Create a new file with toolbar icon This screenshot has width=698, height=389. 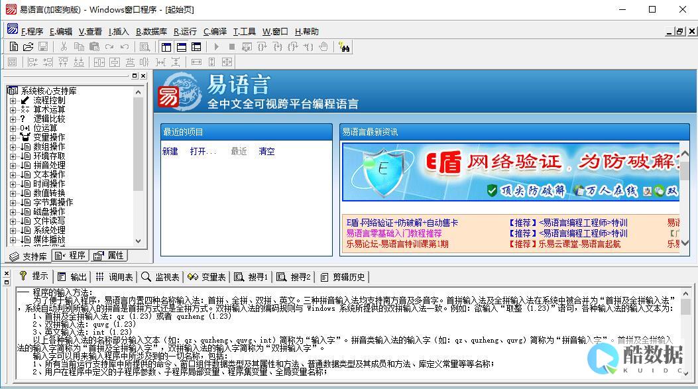(x=14, y=46)
